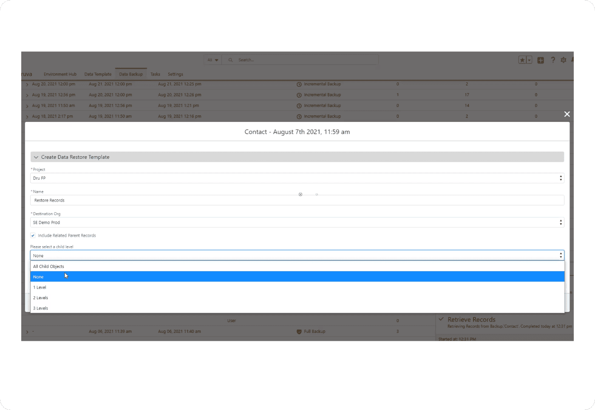
Task: Click the Retrieve Records checkmark icon
Action: point(441,319)
